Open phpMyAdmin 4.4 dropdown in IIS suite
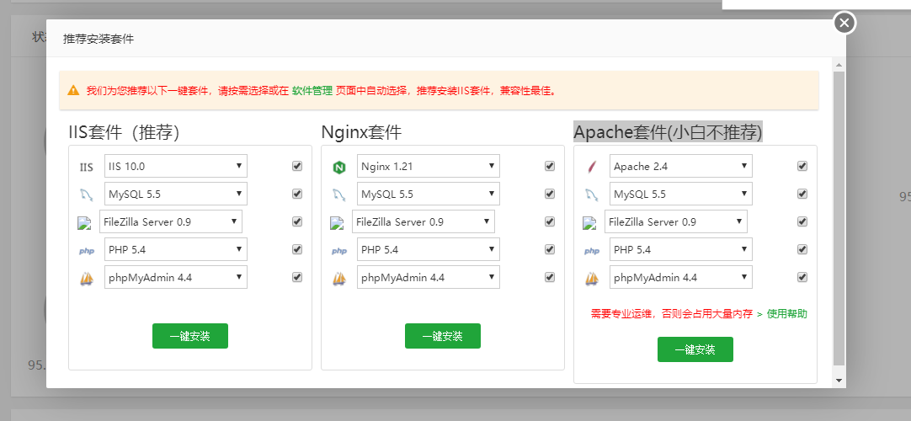 (175, 278)
